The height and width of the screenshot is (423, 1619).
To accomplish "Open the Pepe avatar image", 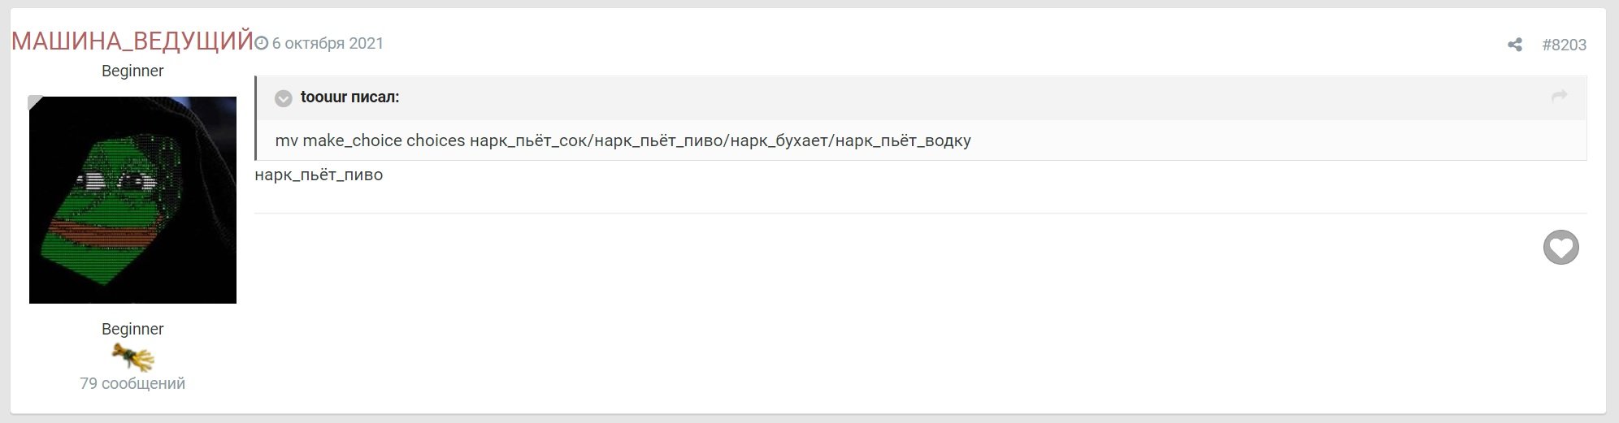I will coord(132,200).
